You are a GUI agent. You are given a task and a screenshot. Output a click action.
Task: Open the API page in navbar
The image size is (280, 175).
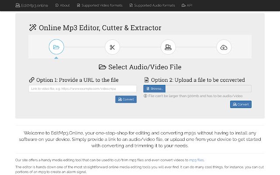coord(187,5)
